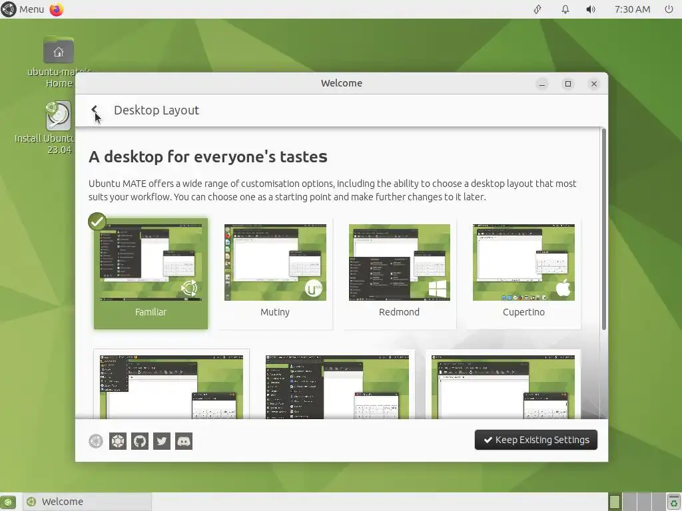Click the Welcome window vertical scrollbar
The height and width of the screenshot is (511, 682).
tap(603, 229)
